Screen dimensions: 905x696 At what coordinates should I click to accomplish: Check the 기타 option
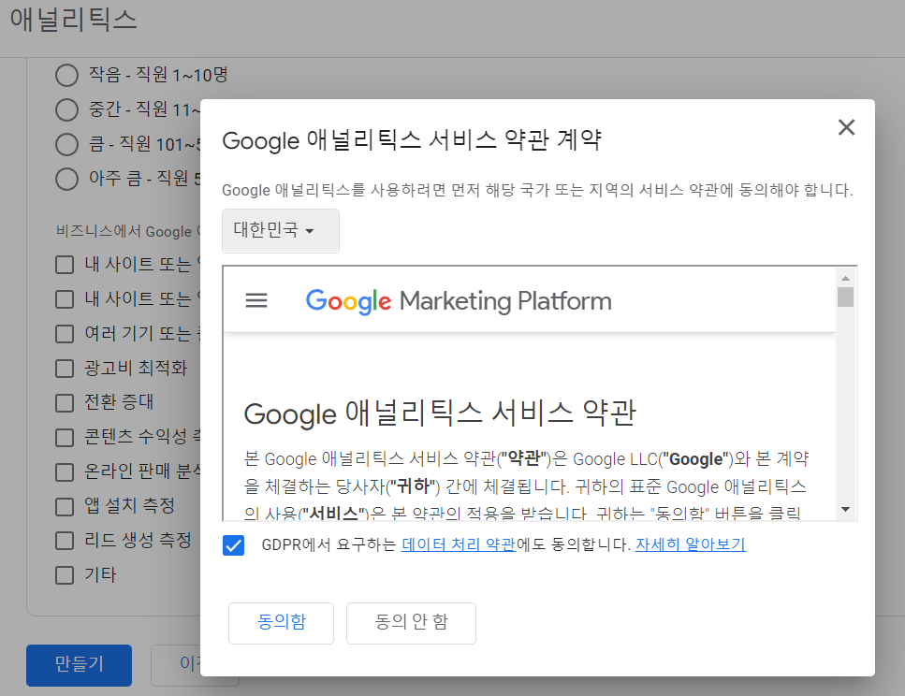tap(64, 574)
